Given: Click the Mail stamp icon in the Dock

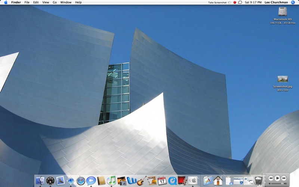Looking at the screenshot, I should [61, 181].
